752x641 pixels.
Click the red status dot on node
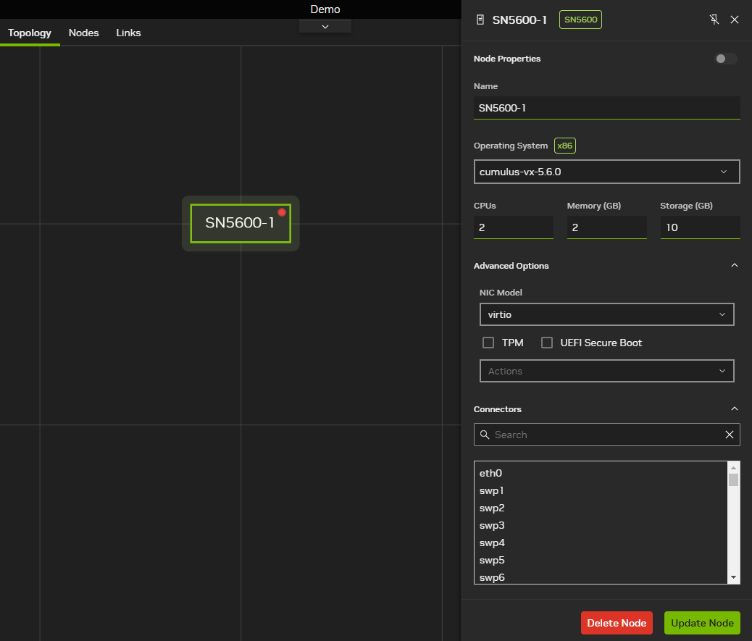(282, 212)
